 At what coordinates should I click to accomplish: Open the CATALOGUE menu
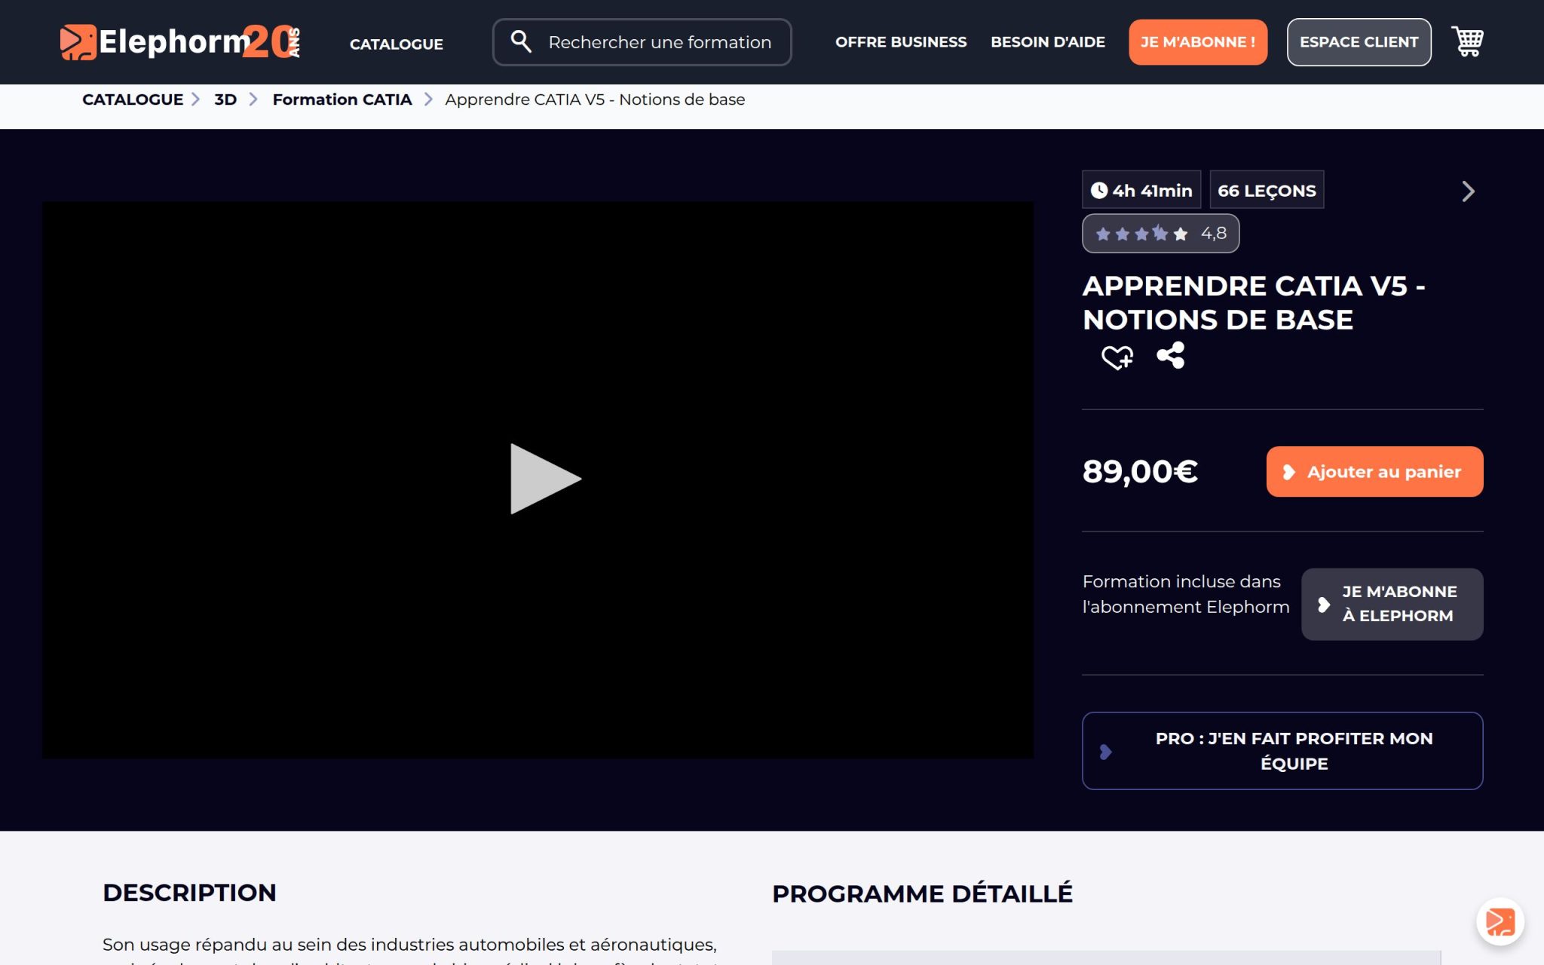tap(397, 44)
